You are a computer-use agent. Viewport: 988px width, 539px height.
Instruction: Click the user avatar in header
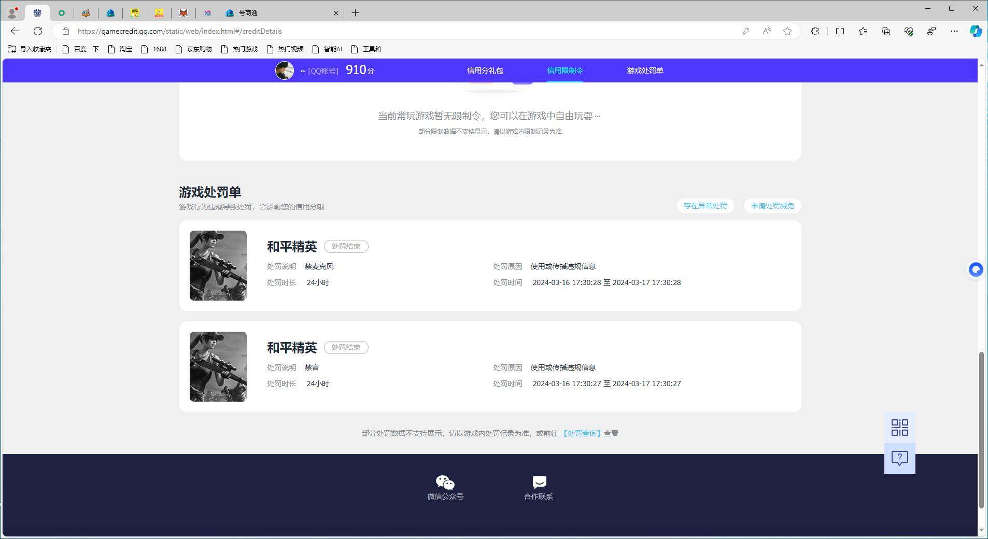click(x=284, y=70)
